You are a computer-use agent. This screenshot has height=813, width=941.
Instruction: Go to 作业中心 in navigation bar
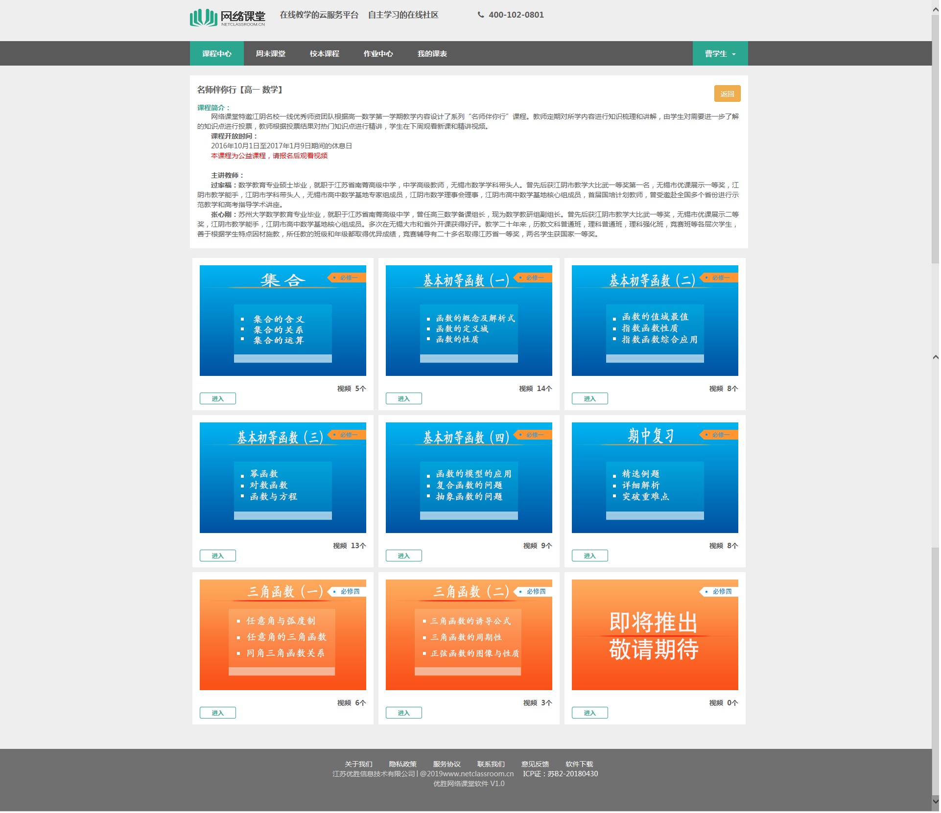[378, 54]
